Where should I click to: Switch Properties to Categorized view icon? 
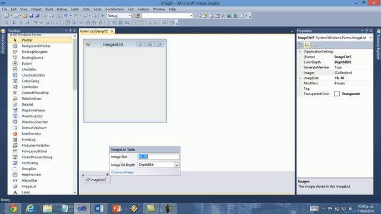click(x=300, y=45)
